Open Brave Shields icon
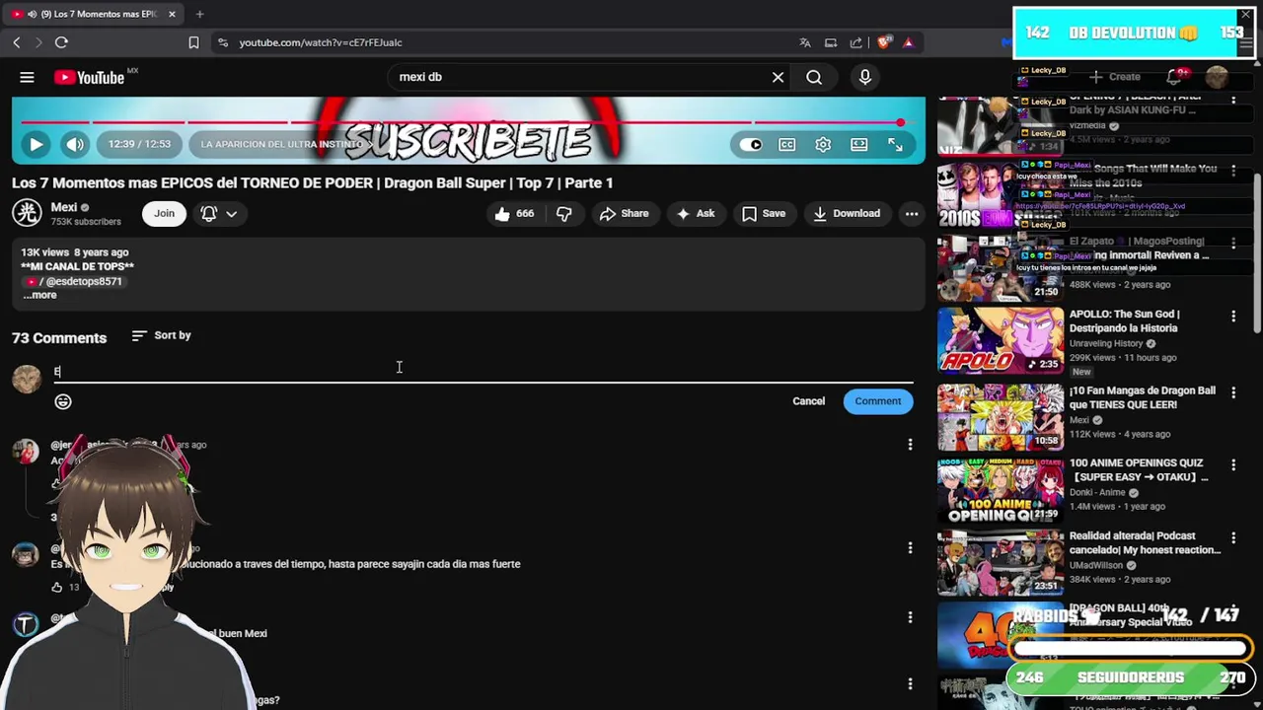 (x=885, y=42)
